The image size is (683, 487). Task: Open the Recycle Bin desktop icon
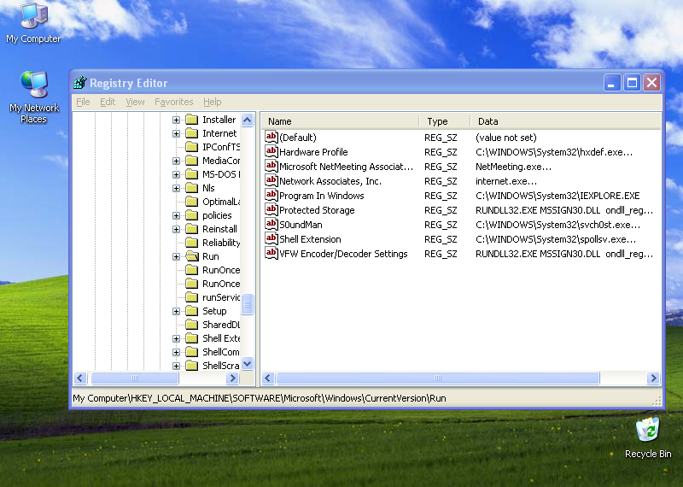click(x=648, y=437)
